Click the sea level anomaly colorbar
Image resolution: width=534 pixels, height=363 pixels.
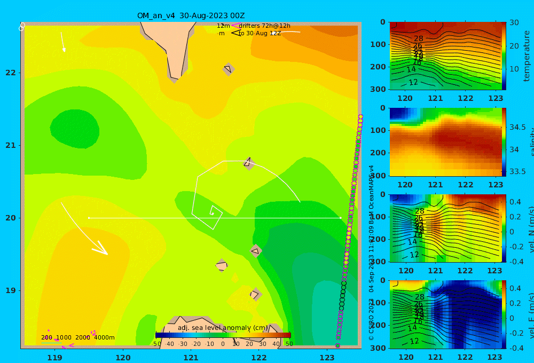click(223, 335)
